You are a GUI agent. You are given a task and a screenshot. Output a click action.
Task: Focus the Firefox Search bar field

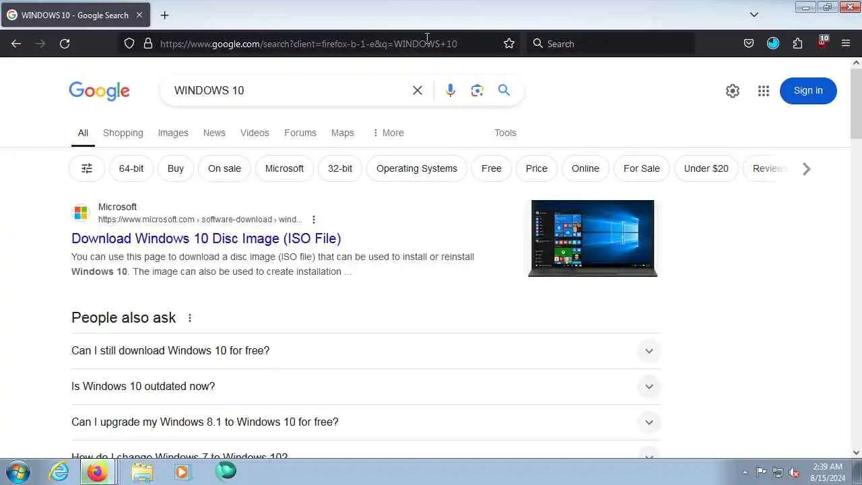[610, 44]
